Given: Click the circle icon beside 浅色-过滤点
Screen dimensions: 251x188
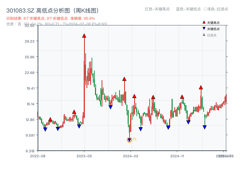Looking at the screenshot, I should coord(204,9).
